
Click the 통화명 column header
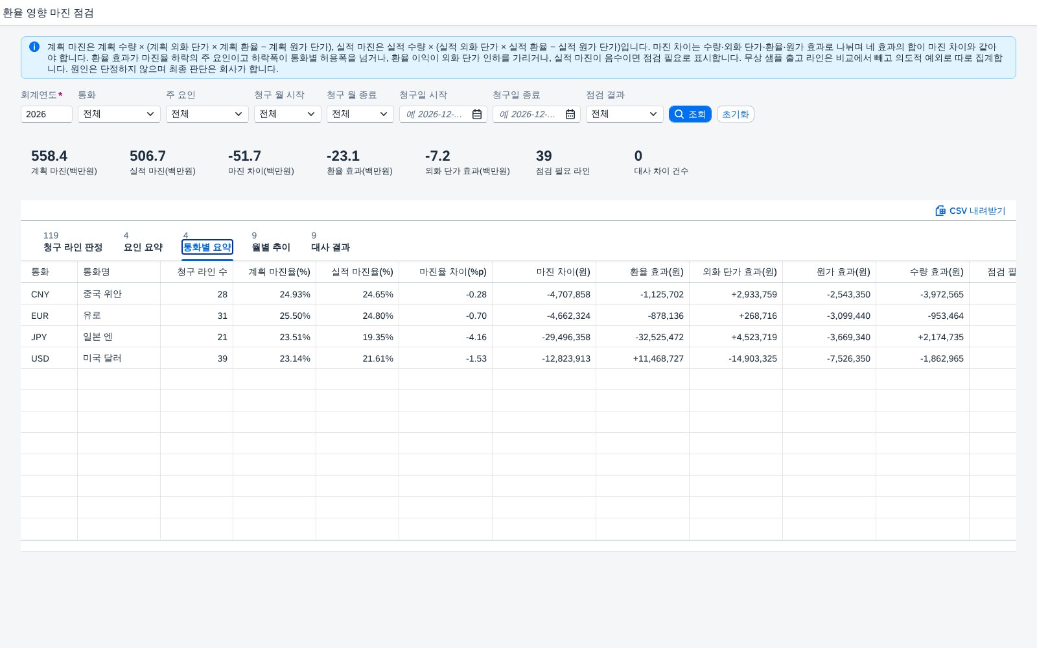119,272
